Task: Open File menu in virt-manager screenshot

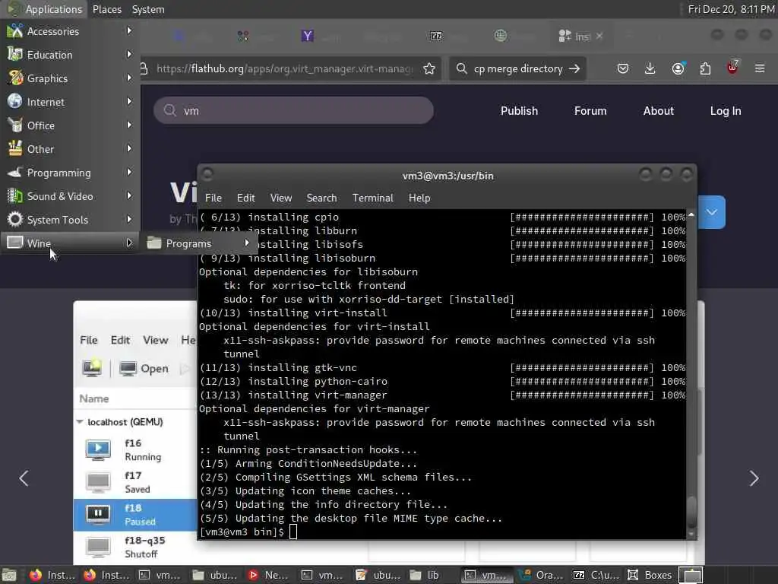Action: click(x=89, y=340)
